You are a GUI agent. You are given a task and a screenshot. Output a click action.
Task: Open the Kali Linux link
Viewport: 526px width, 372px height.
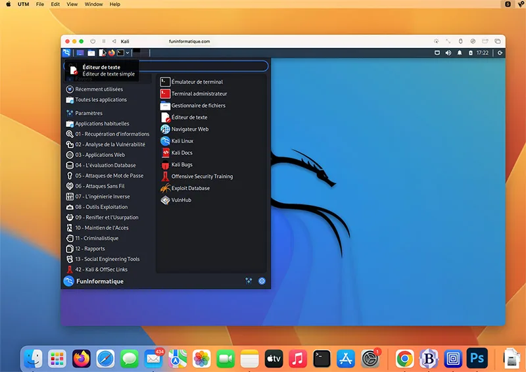(x=211, y=141)
